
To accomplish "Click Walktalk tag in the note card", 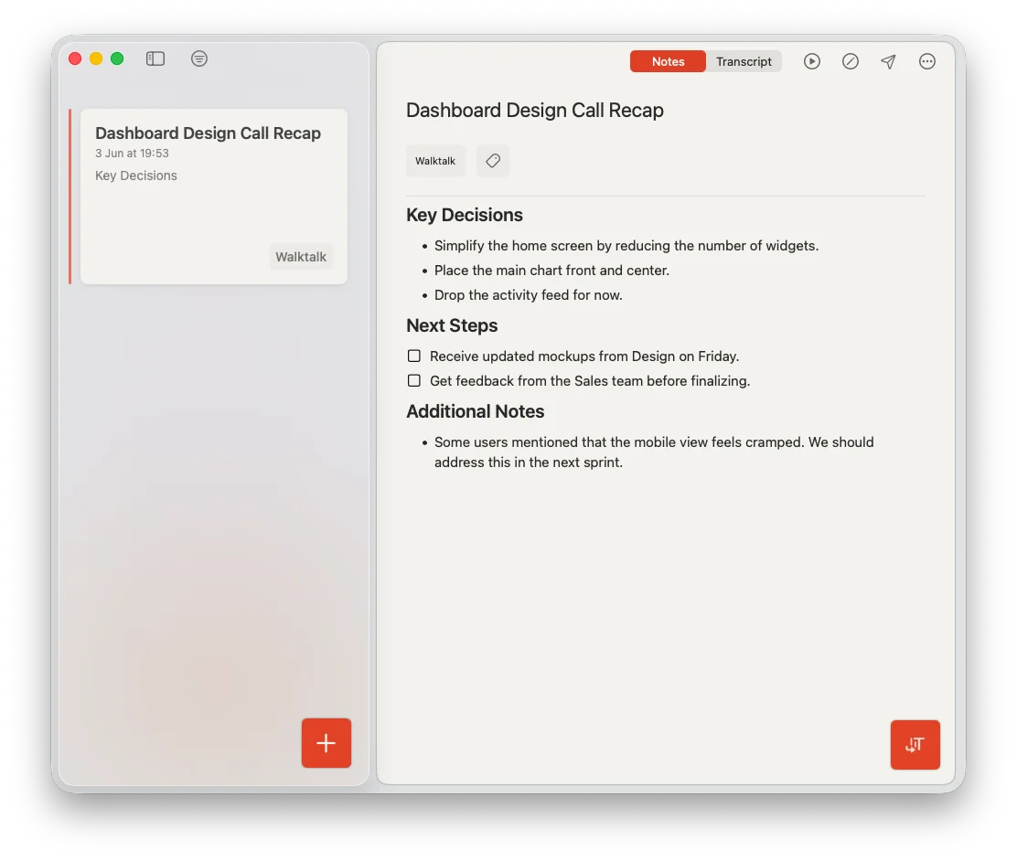I will pyautogui.click(x=300, y=257).
